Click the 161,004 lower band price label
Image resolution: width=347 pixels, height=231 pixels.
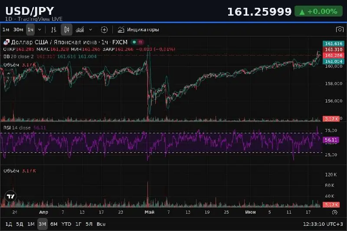(x=334, y=61)
